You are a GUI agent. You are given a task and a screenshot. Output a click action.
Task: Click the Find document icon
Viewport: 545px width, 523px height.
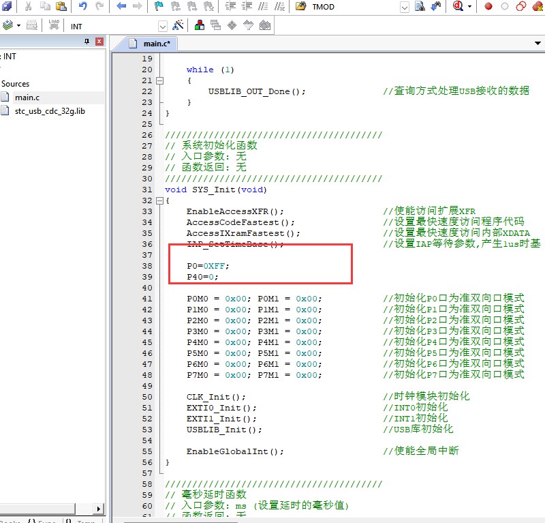[420, 6]
